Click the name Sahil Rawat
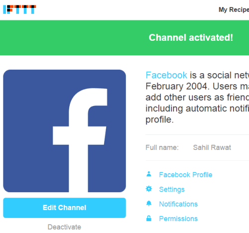Image resolution: width=249 pixels, height=233 pixels. [212, 147]
